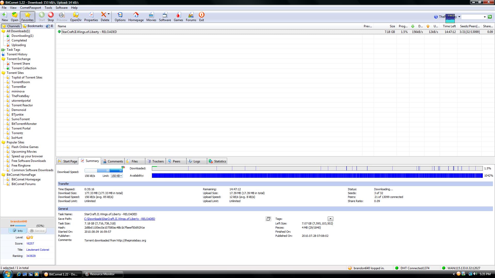Switch to the Logs tab
Viewport: 495px width, 278px height.
click(197, 161)
